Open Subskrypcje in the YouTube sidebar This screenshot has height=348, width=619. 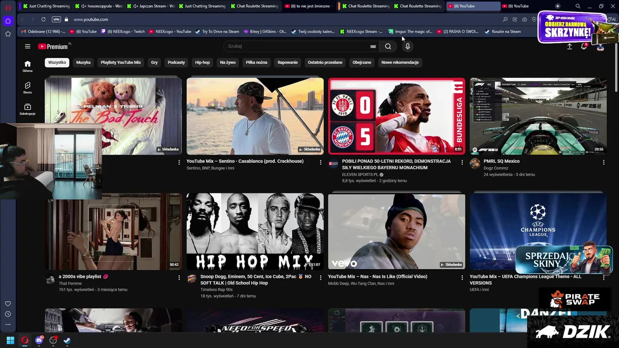pos(28,109)
